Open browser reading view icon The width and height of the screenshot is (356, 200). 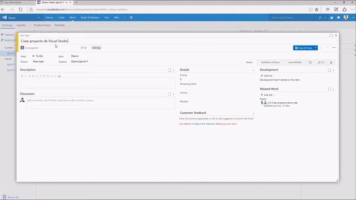point(310,9)
